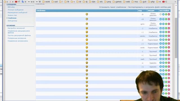Viewport: 180px width, 101px height.
Task: Move the :D smiley down
Action: [x=163, y=14]
